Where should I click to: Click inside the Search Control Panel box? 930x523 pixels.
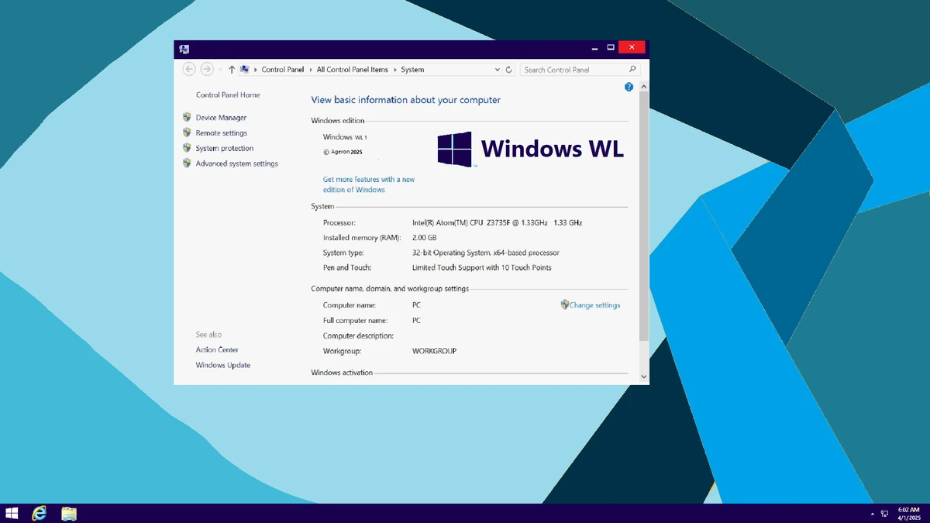[573, 69]
